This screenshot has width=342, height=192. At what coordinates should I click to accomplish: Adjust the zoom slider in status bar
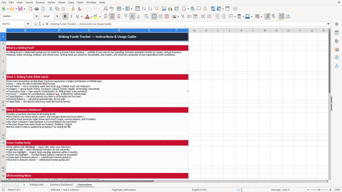coord(319,190)
